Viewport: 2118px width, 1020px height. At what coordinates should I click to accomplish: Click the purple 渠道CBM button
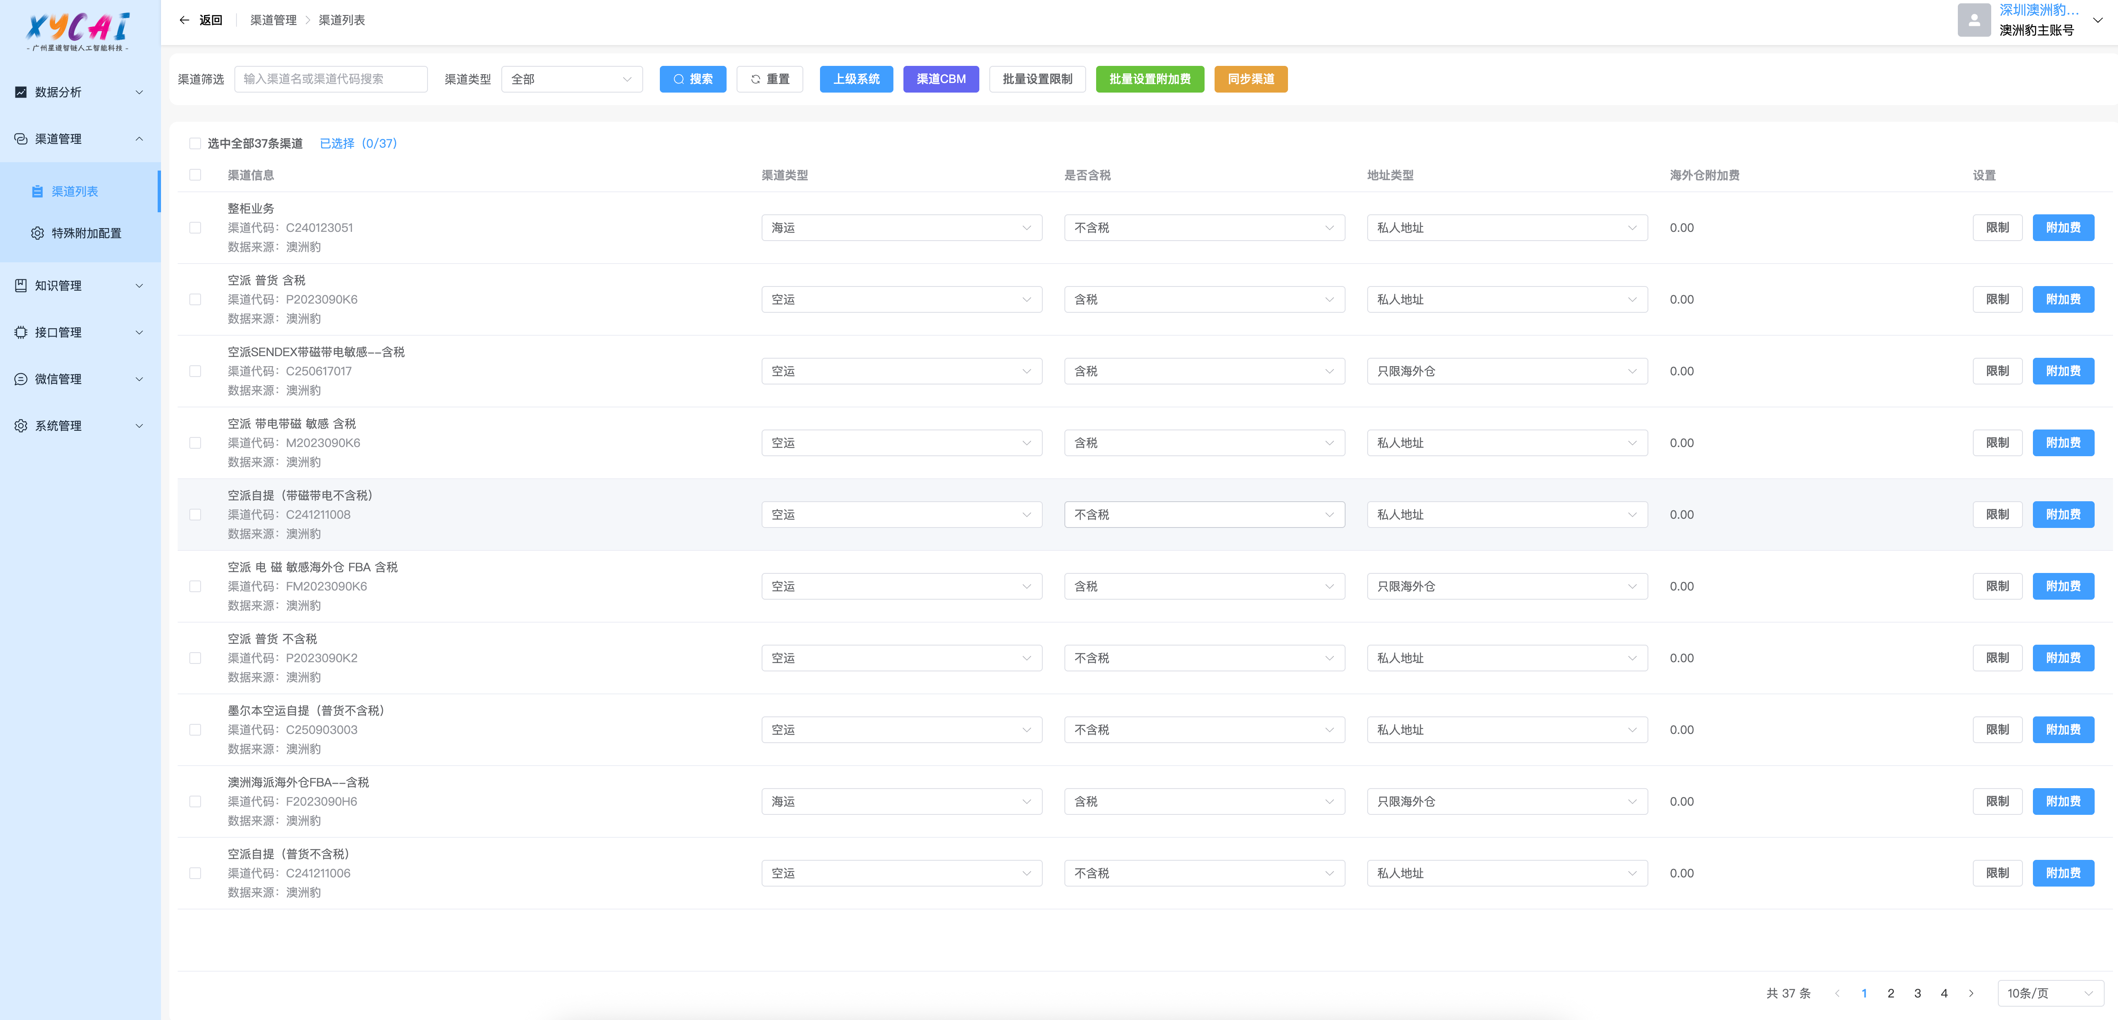[x=941, y=79]
